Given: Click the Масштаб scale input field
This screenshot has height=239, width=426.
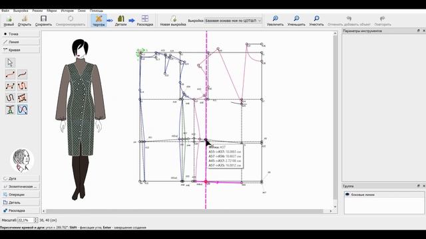Looking at the screenshot, I should 25,220.
